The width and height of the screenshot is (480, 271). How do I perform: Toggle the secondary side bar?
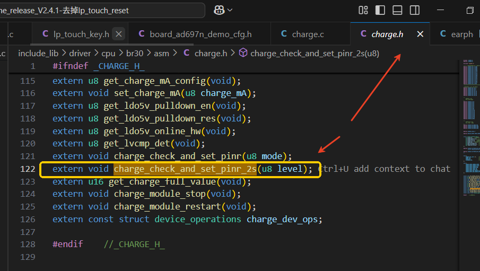[415, 10]
